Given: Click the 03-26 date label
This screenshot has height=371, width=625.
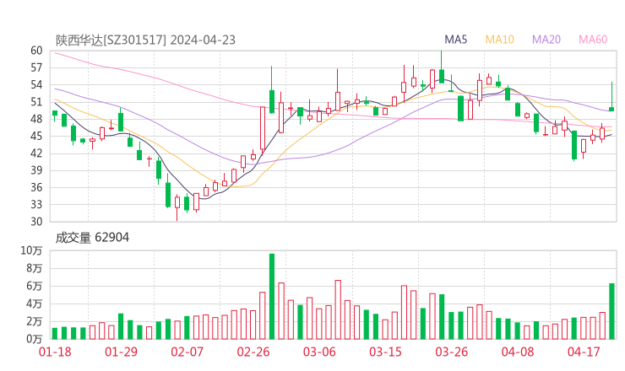Looking at the screenshot, I should 451,352.
